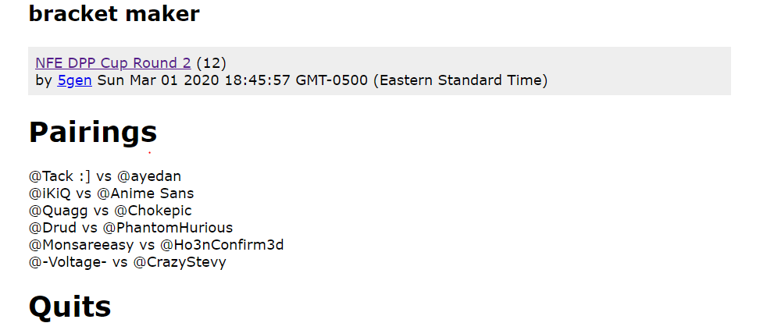Select the @iKiQ player name
The width and height of the screenshot is (767, 330).
coord(50,193)
